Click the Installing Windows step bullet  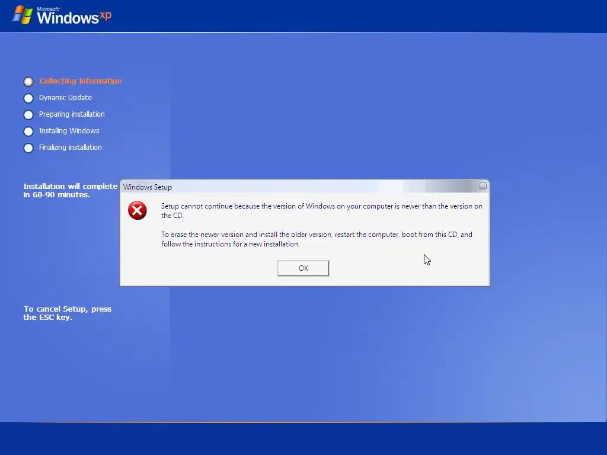coord(28,132)
